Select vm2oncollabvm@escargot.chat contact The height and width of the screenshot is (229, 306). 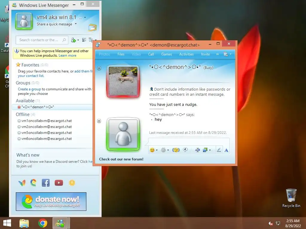(46, 127)
